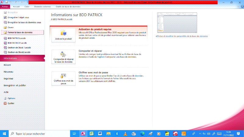Image resolution: width=244 pixels, height=137 pixels.
Task: Open the VLC cone icon in taskbar
Action: tap(125, 134)
